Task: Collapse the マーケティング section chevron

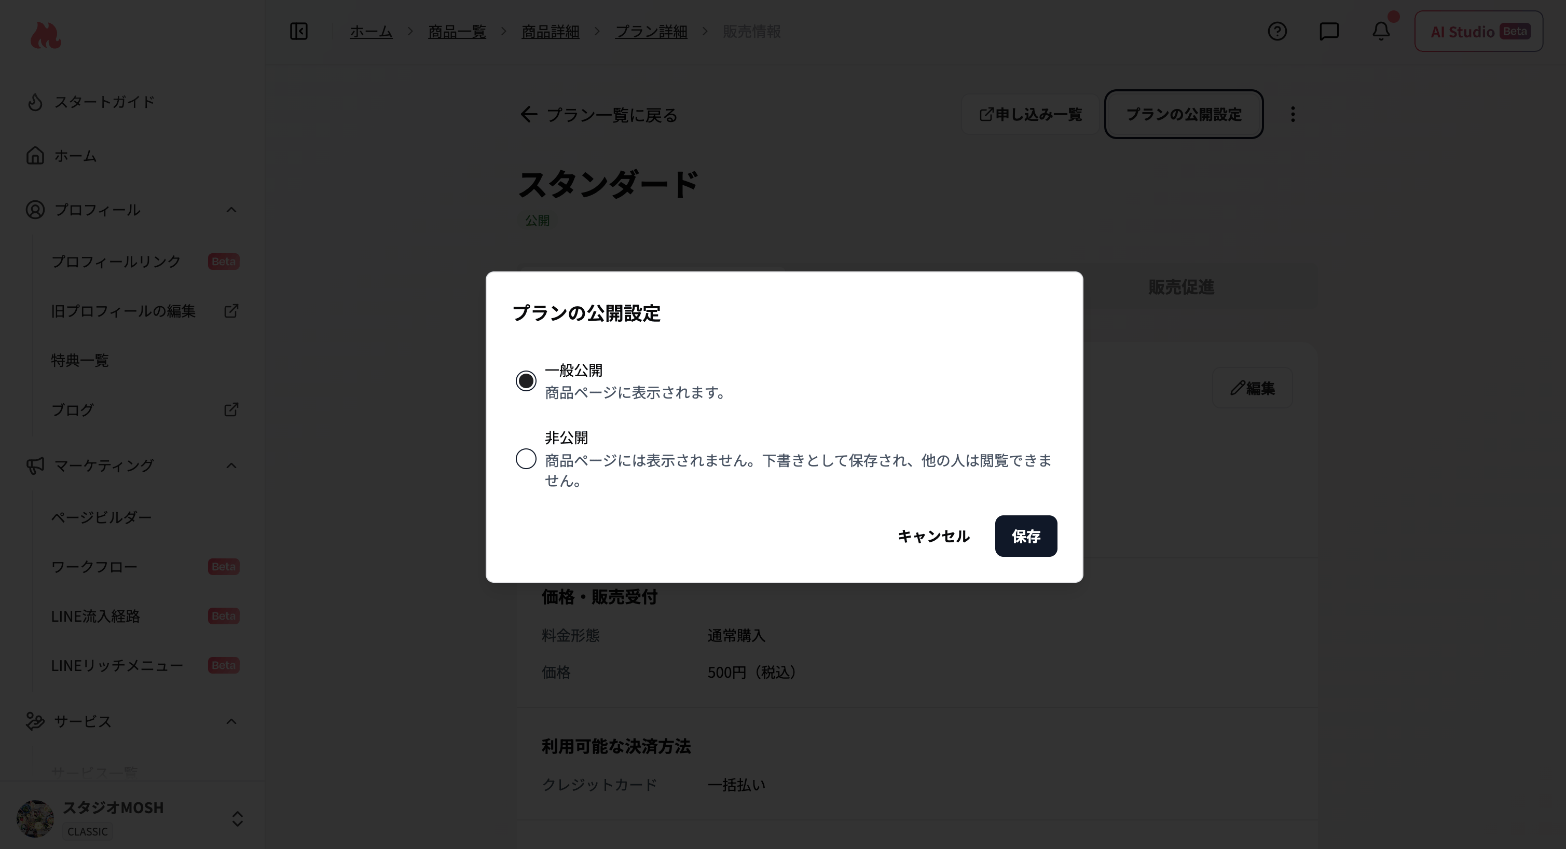Action: [231, 466]
